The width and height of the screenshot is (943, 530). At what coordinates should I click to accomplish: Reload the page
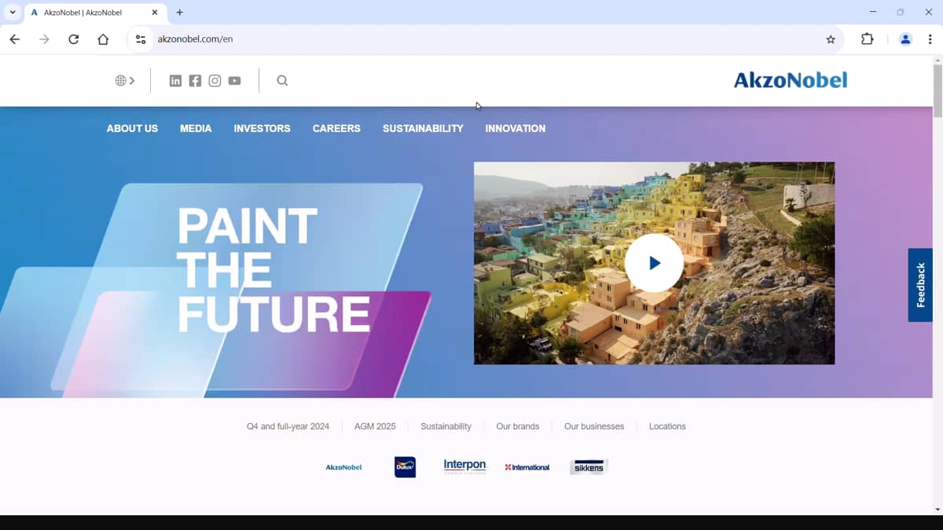(x=73, y=39)
